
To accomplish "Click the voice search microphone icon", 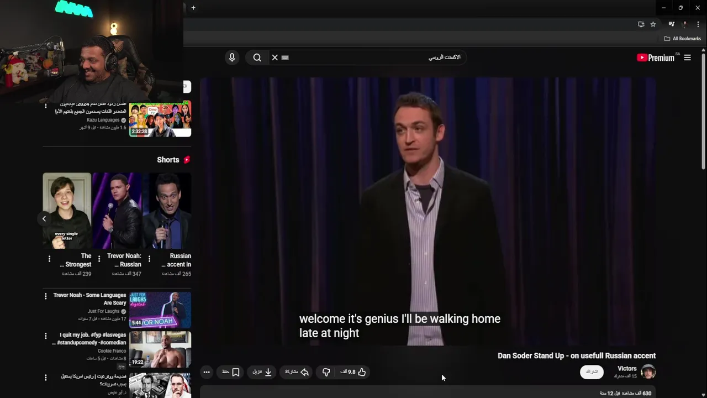I will tap(232, 57).
